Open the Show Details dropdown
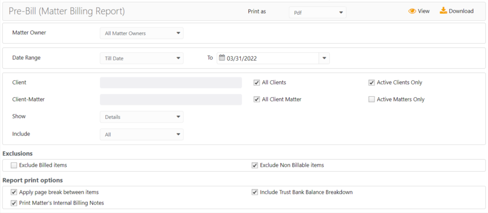Screen dimensions: 488x213 (142, 116)
